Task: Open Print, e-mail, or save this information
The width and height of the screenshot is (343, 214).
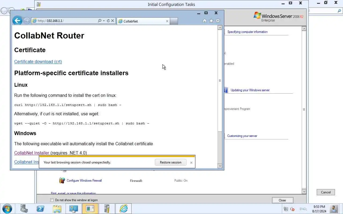Action: [73, 193]
